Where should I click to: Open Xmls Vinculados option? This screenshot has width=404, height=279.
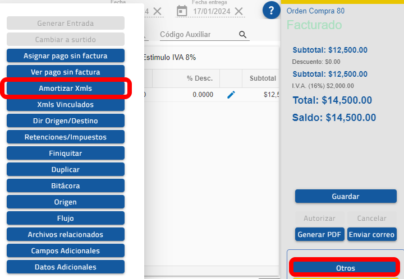(x=66, y=105)
